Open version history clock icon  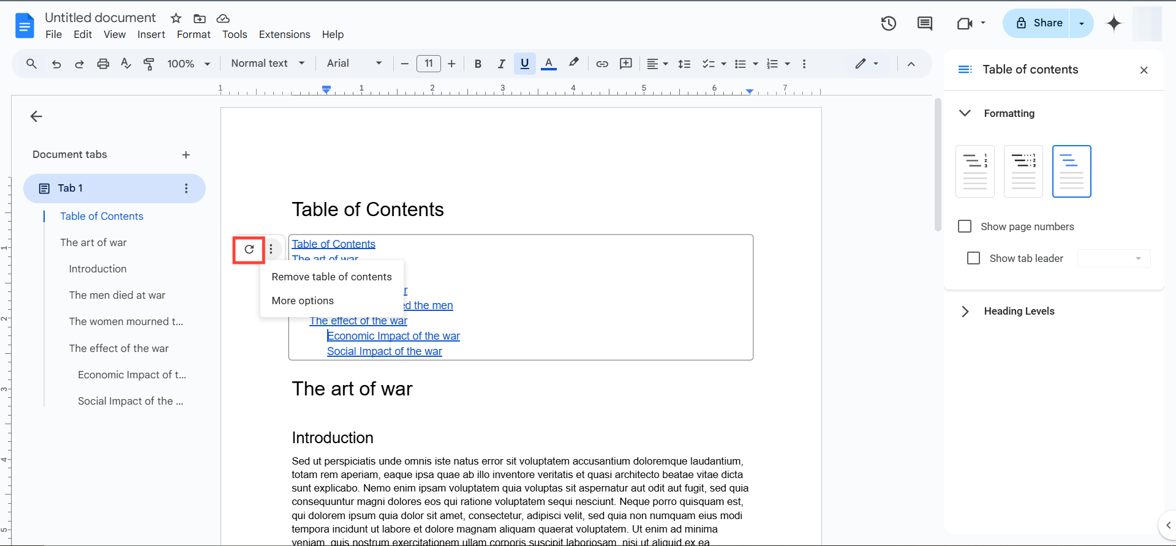click(x=888, y=23)
